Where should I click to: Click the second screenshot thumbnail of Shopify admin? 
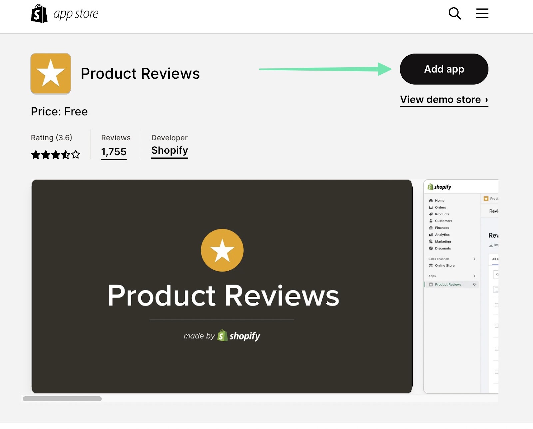pyautogui.click(x=461, y=286)
